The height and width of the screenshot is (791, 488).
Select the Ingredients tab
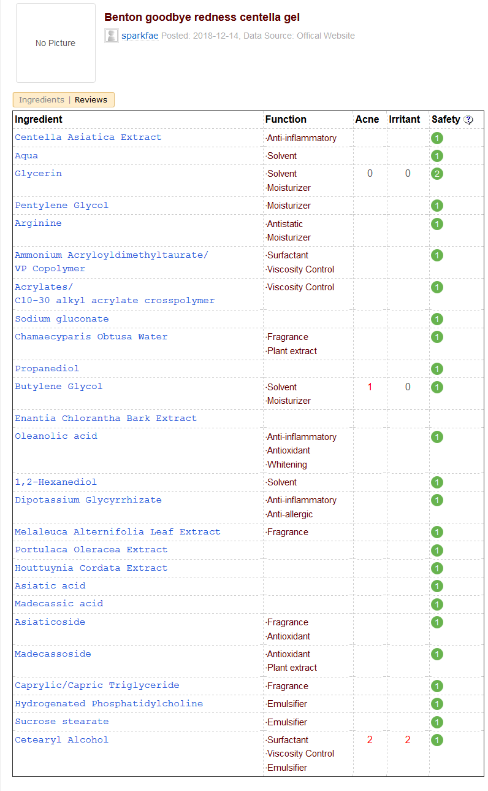coord(42,99)
